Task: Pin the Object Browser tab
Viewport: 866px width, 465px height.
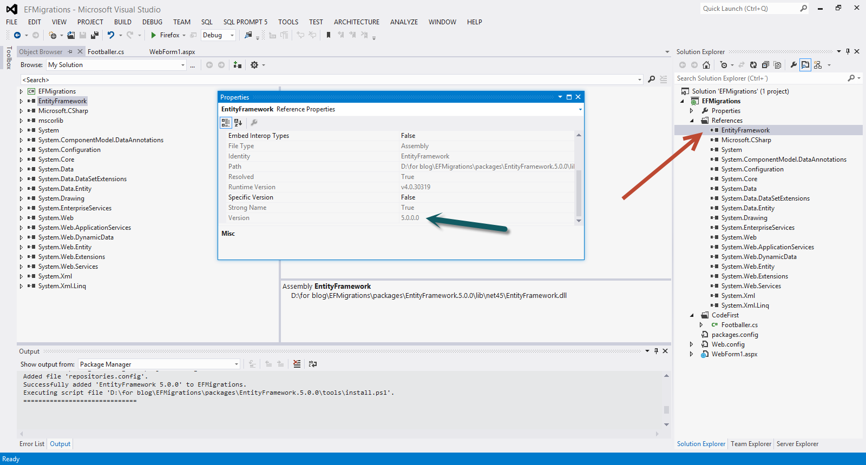Action: (70, 51)
